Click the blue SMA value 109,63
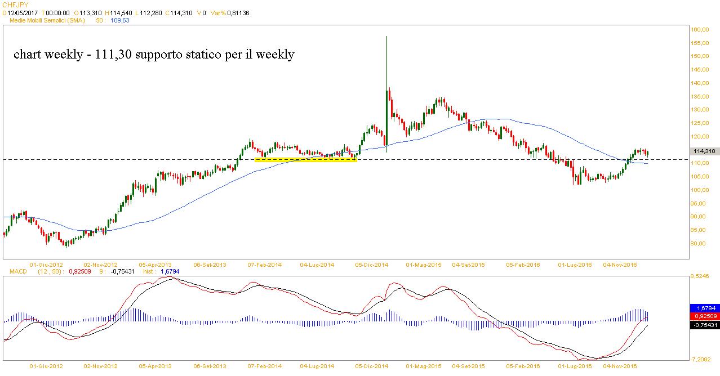The height and width of the screenshot is (376, 720). pos(119,20)
